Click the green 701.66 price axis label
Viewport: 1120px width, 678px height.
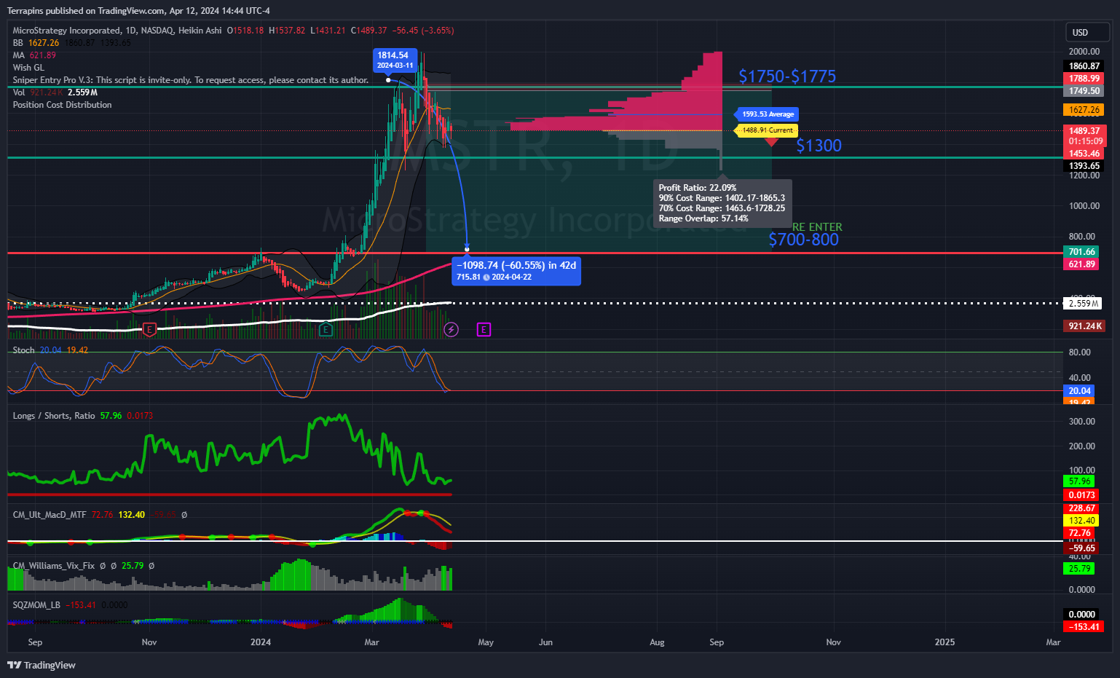1081,252
